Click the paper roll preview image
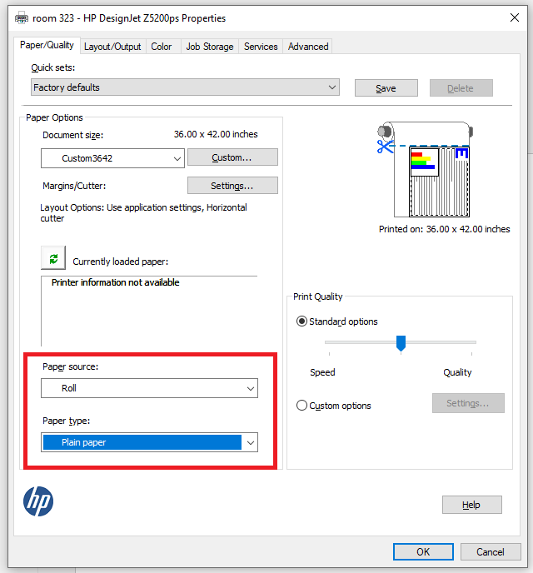Image resolution: width=533 pixels, height=573 pixels. point(425,169)
